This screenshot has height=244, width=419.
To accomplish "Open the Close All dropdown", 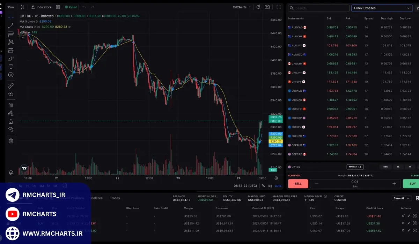I will click(x=401, y=198).
